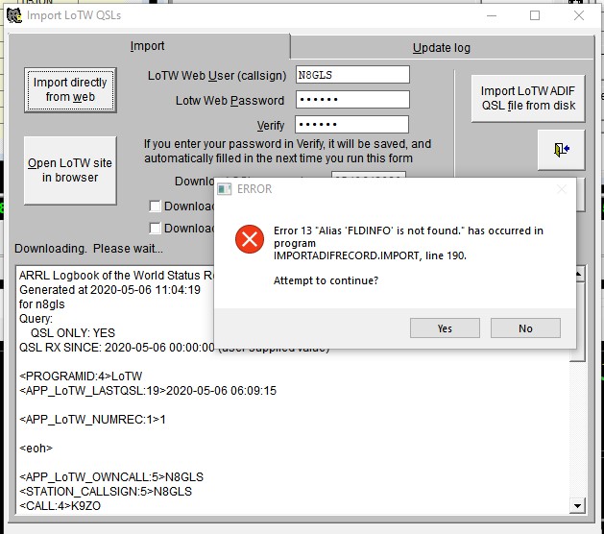604x534 pixels.
Task: Focus the Lotw Web Password field
Action: pyautogui.click(x=352, y=99)
